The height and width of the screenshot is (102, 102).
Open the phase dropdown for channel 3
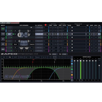click(x=69, y=34)
